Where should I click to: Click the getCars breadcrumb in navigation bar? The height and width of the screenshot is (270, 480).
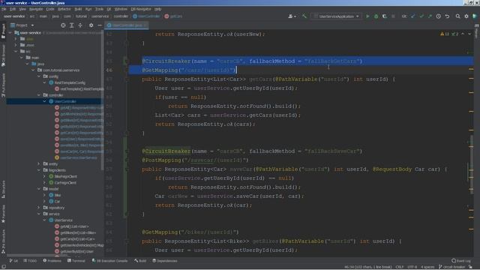click(x=173, y=16)
